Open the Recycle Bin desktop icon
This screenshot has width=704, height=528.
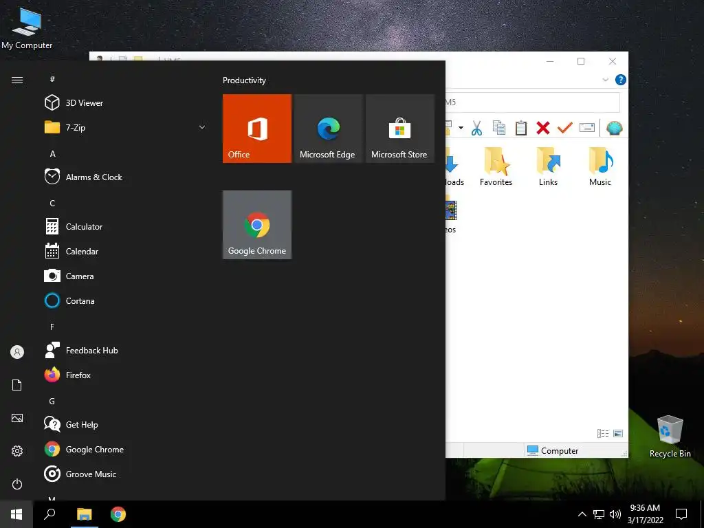(x=670, y=437)
